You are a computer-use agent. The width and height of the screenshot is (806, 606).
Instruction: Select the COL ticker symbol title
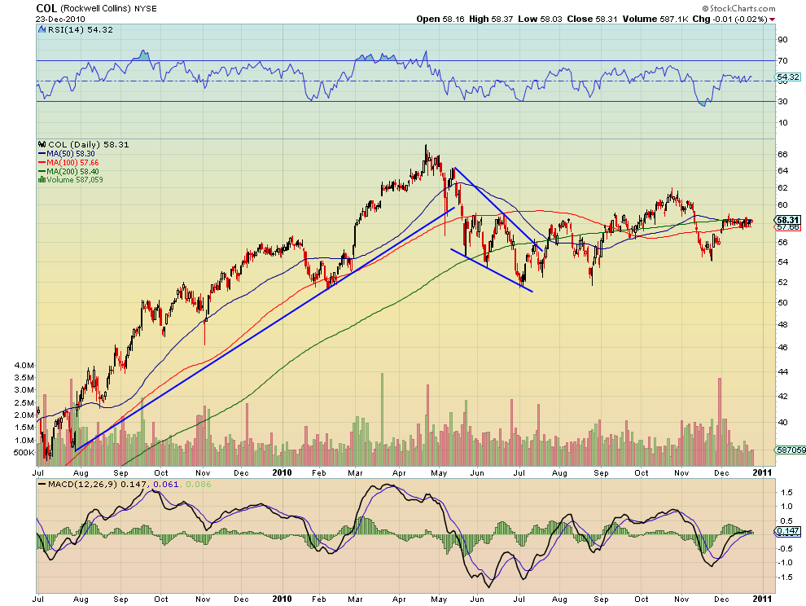pyautogui.click(x=46, y=9)
